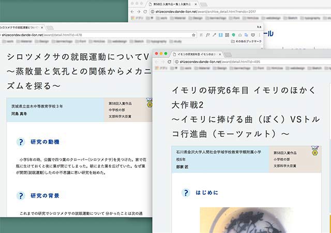This screenshot has width=331, height=233.
Task: Focus address bar with archive_detail.html?nendo=2017 URL
Action: click(240, 11)
